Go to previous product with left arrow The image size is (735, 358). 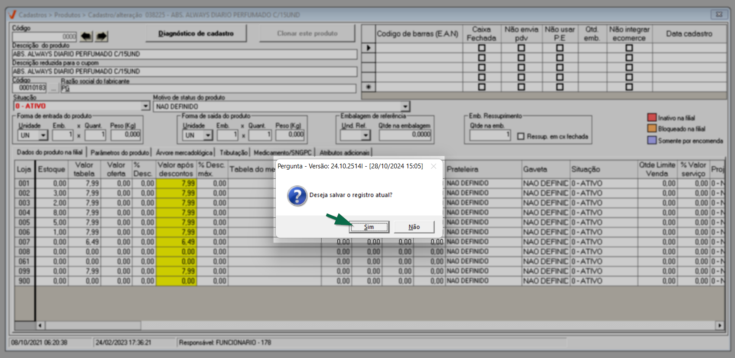click(87, 36)
